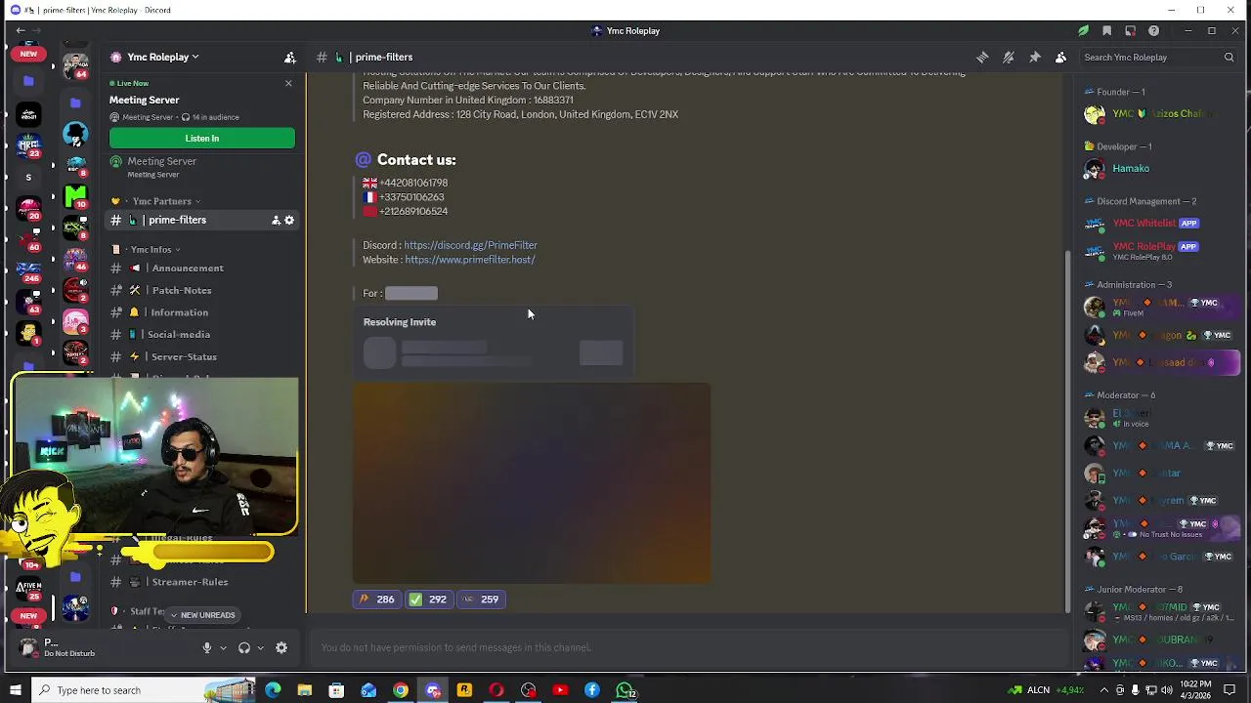This screenshot has height=703, width=1251.
Task: Click the blurred image attachment
Action: pos(532,483)
